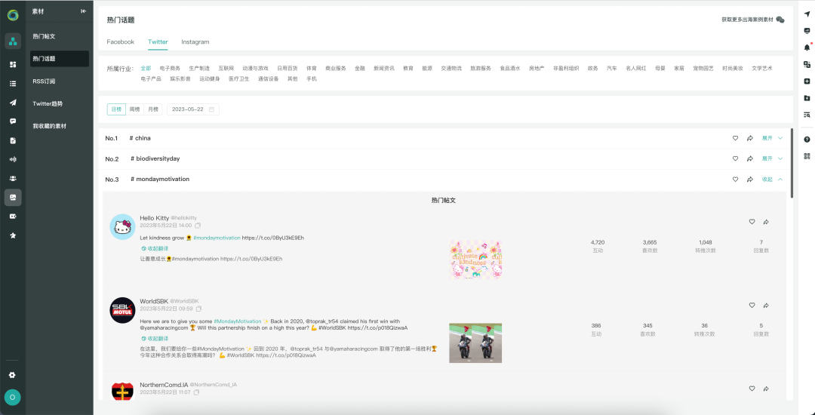Open the image material icon in left rail
815x415 pixels.
point(13,198)
